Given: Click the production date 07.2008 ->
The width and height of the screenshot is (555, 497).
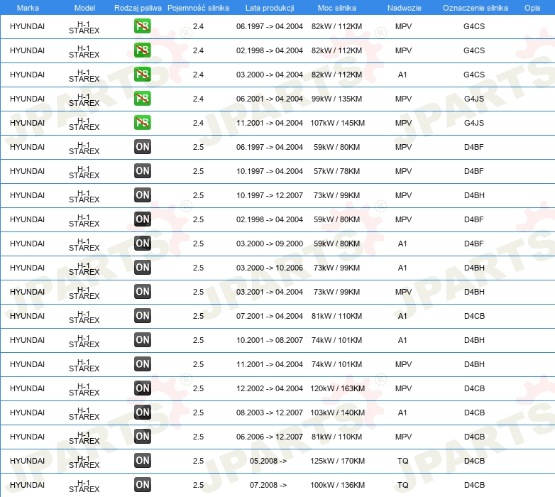Looking at the screenshot, I should coord(268,485).
